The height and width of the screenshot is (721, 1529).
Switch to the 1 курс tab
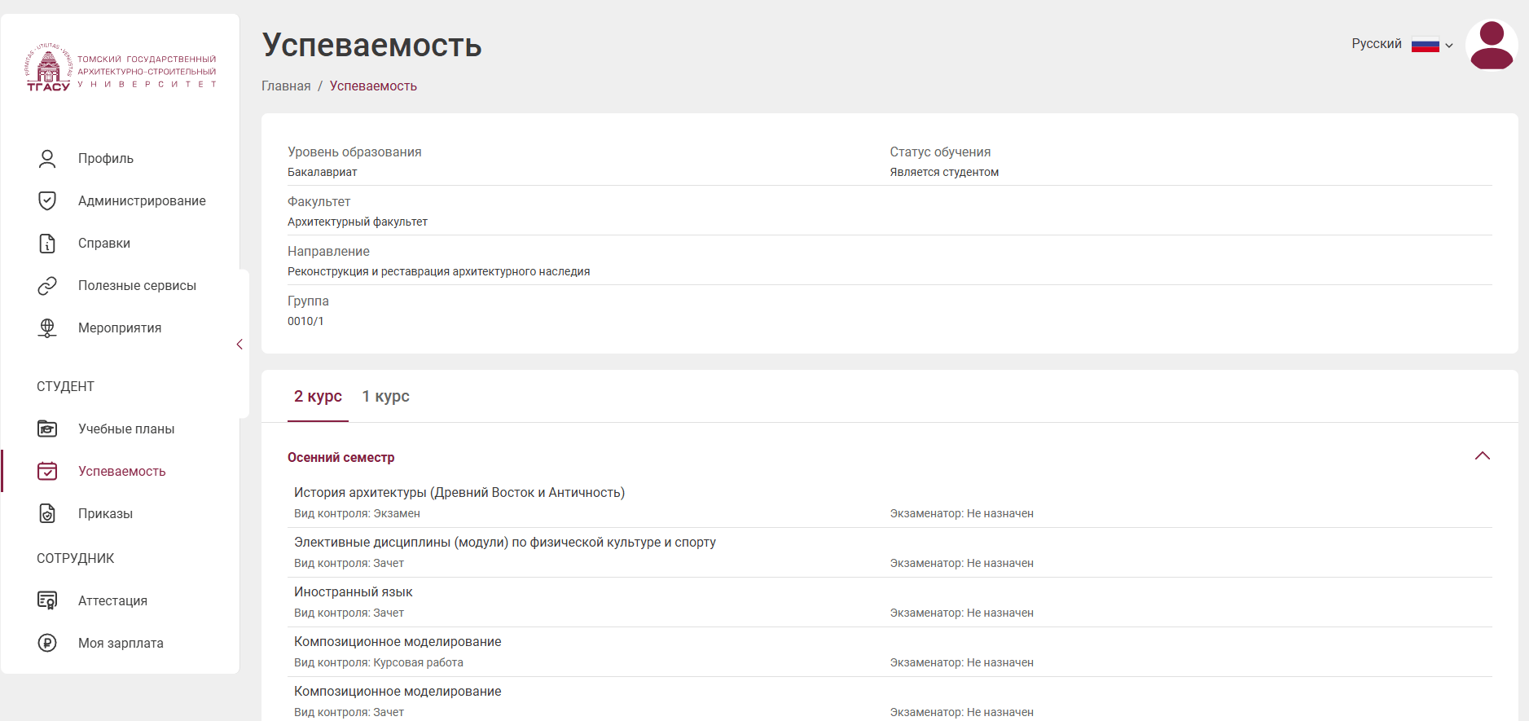(385, 397)
